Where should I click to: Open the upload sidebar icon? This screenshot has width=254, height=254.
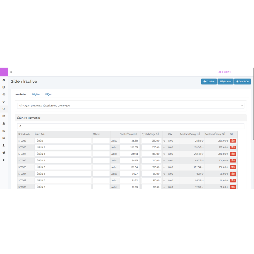pos(4,145)
